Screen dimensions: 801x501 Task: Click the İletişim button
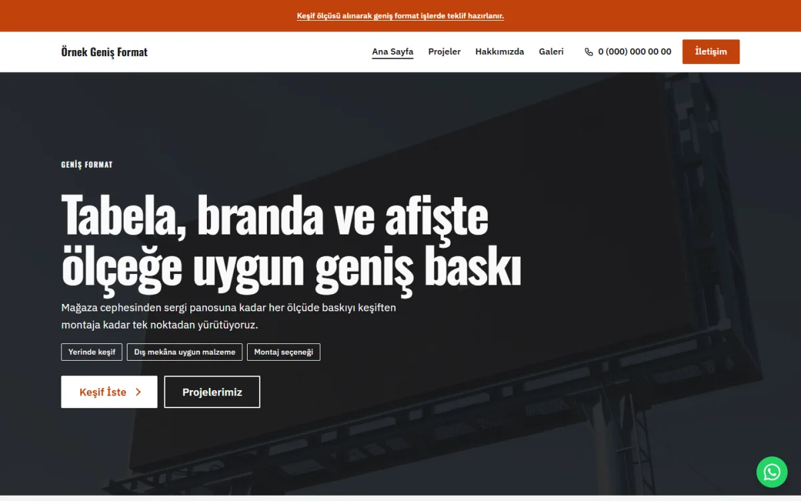tap(711, 51)
